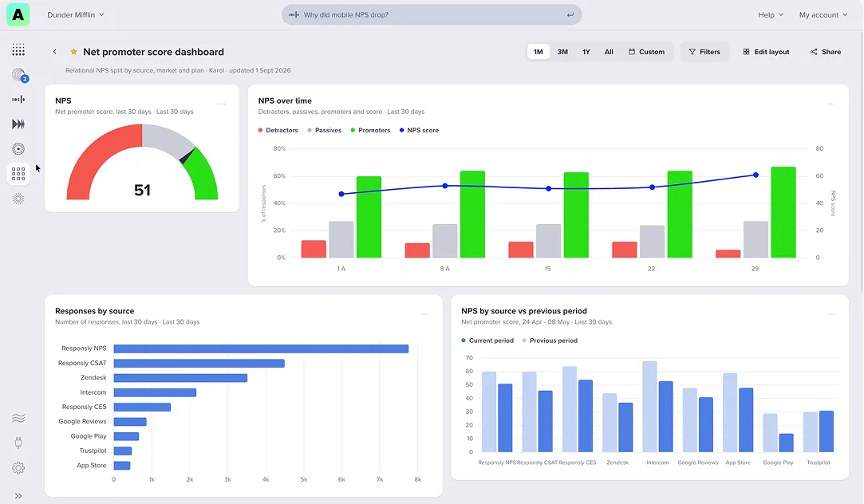Expand the Dunder Mifflin workspace dropdown
The height and width of the screenshot is (504, 864).
tap(76, 15)
